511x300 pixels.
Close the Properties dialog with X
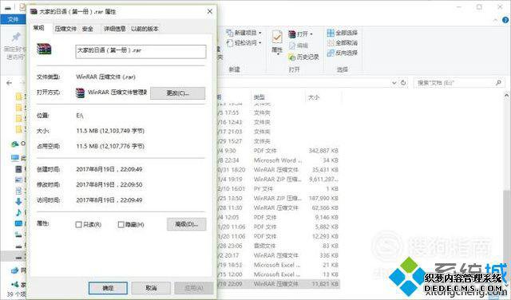(x=209, y=11)
